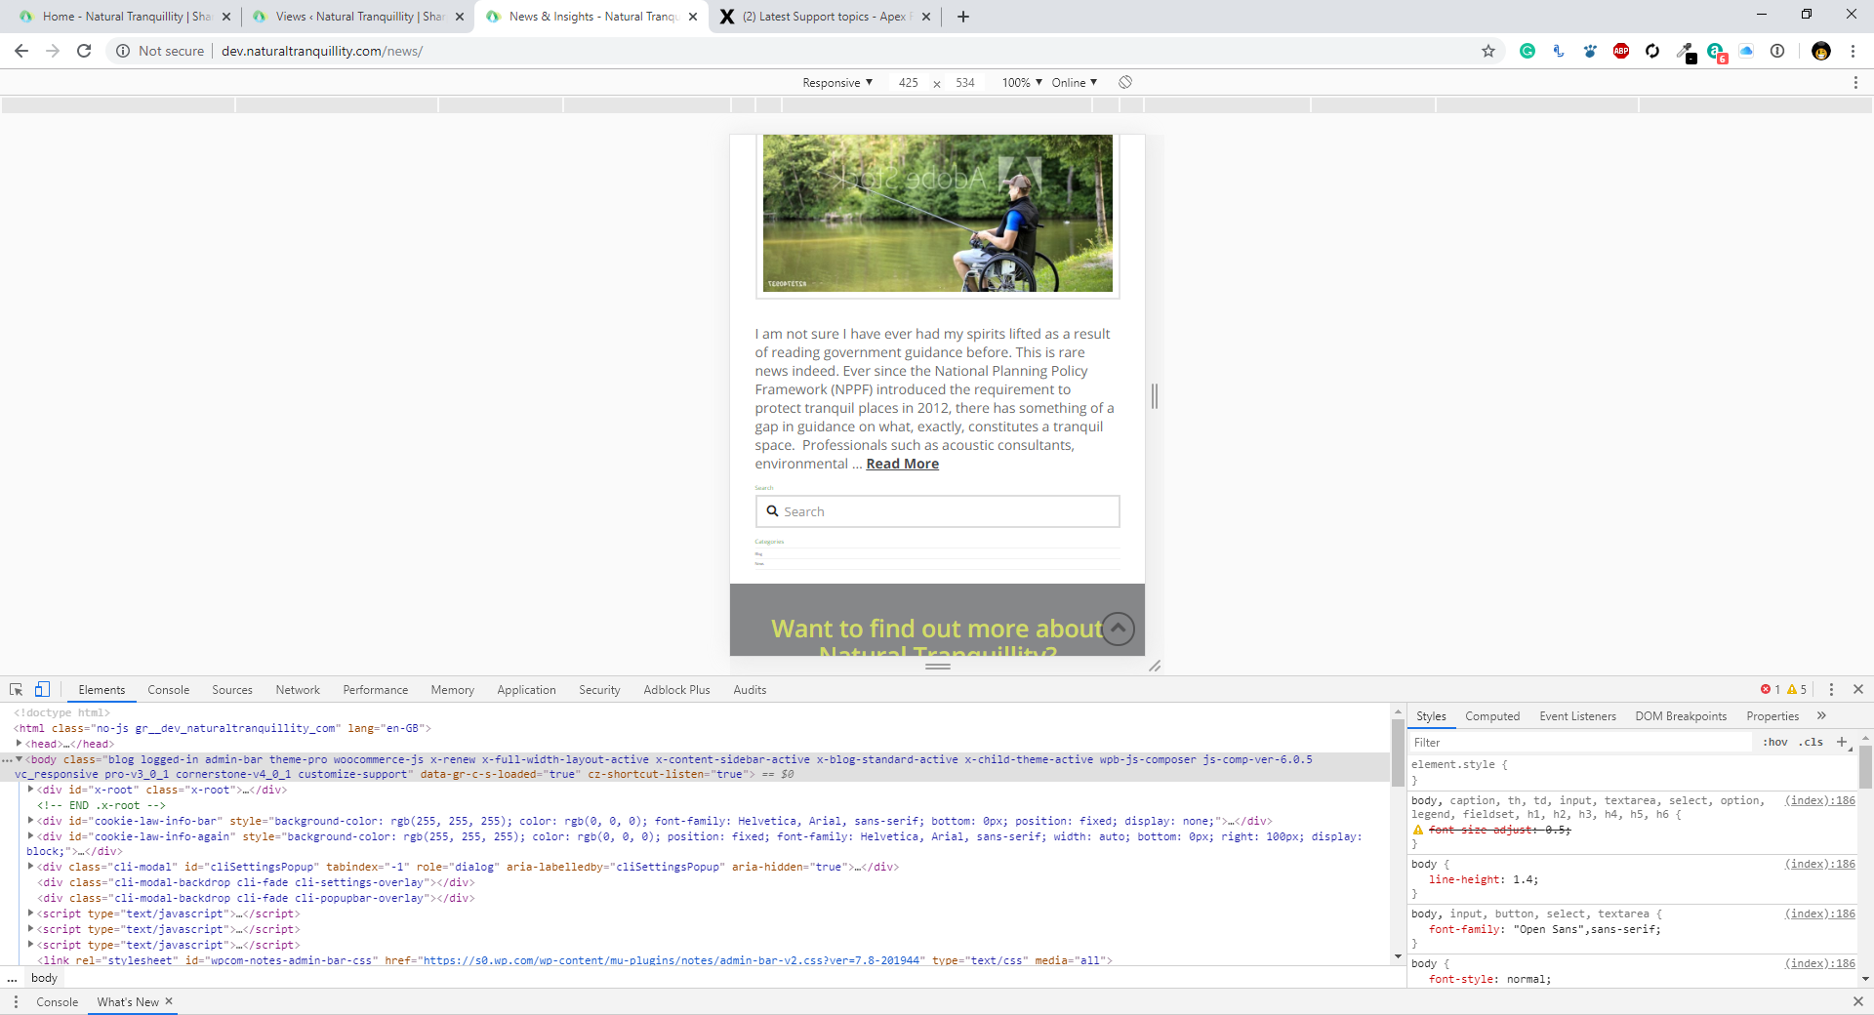Select the Computed styles tab
This screenshot has height=1015, width=1874.
1492,715
